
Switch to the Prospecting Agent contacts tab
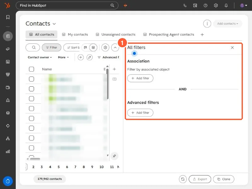(x=169, y=35)
